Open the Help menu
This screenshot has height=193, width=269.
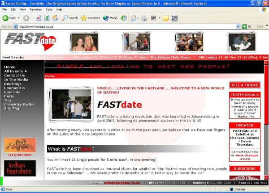pos(59,9)
